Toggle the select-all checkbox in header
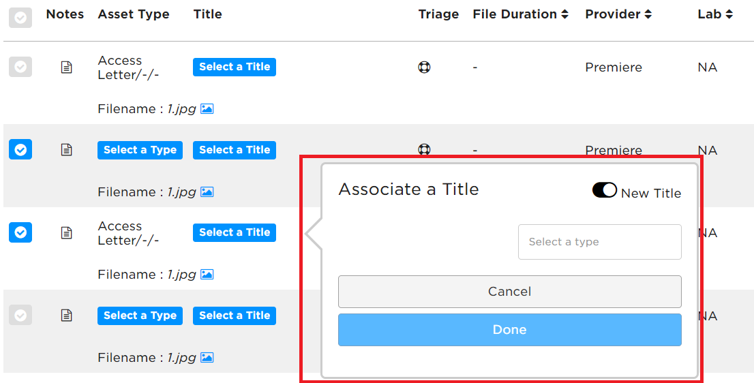Viewport: 754px width, 383px height. 20,18
